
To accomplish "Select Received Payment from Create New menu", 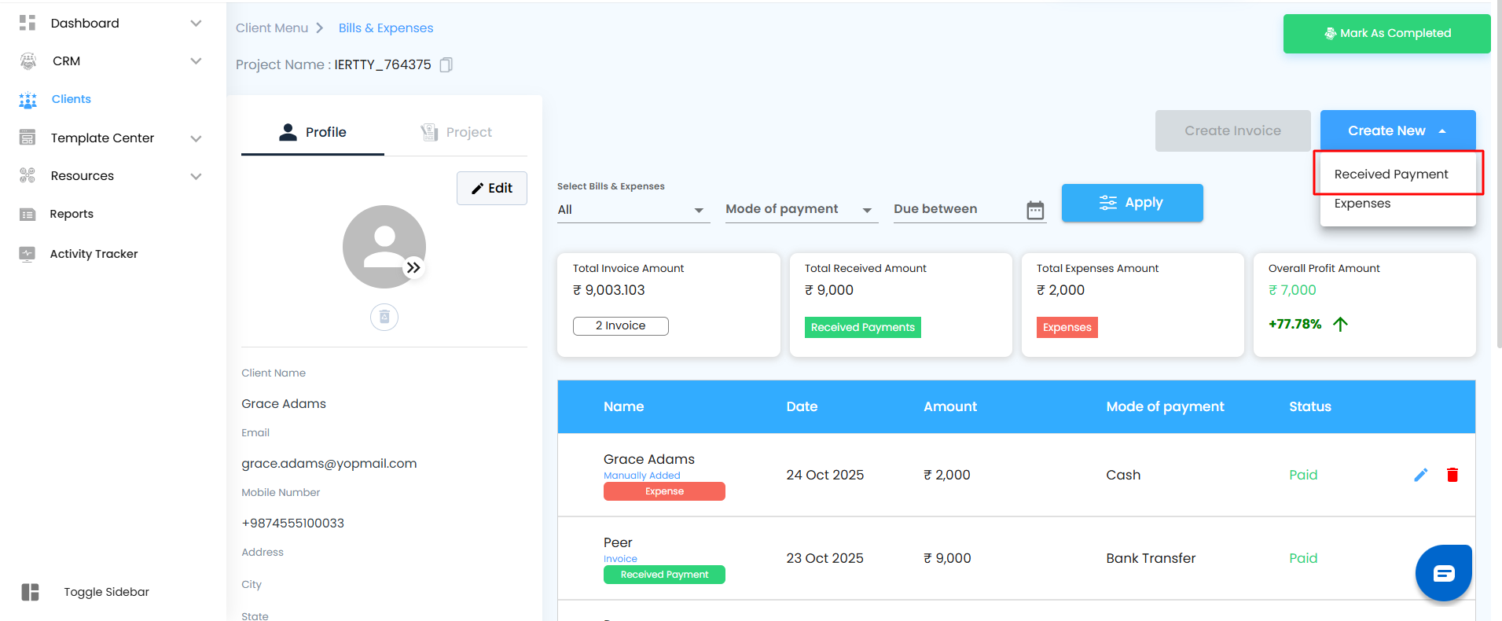I will 1390,175.
